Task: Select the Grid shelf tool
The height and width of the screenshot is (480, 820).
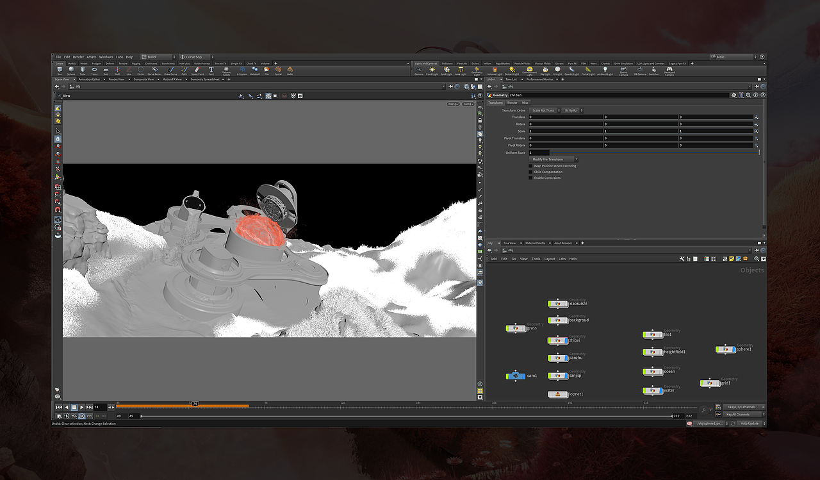Action: click(x=106, y=70)
